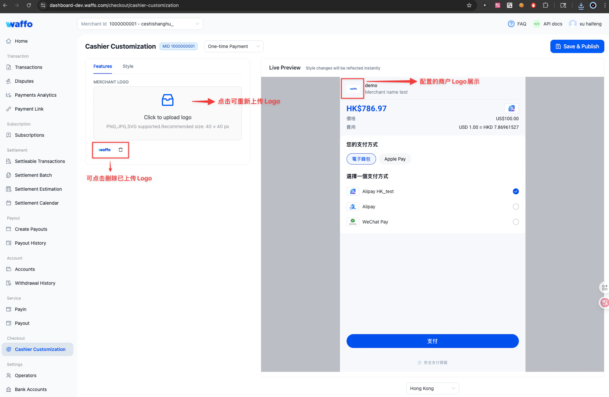The width and height of the screenshot is (609, 397).
Task: Click the Operators sidebar icon
Action: tap(9, 375)
